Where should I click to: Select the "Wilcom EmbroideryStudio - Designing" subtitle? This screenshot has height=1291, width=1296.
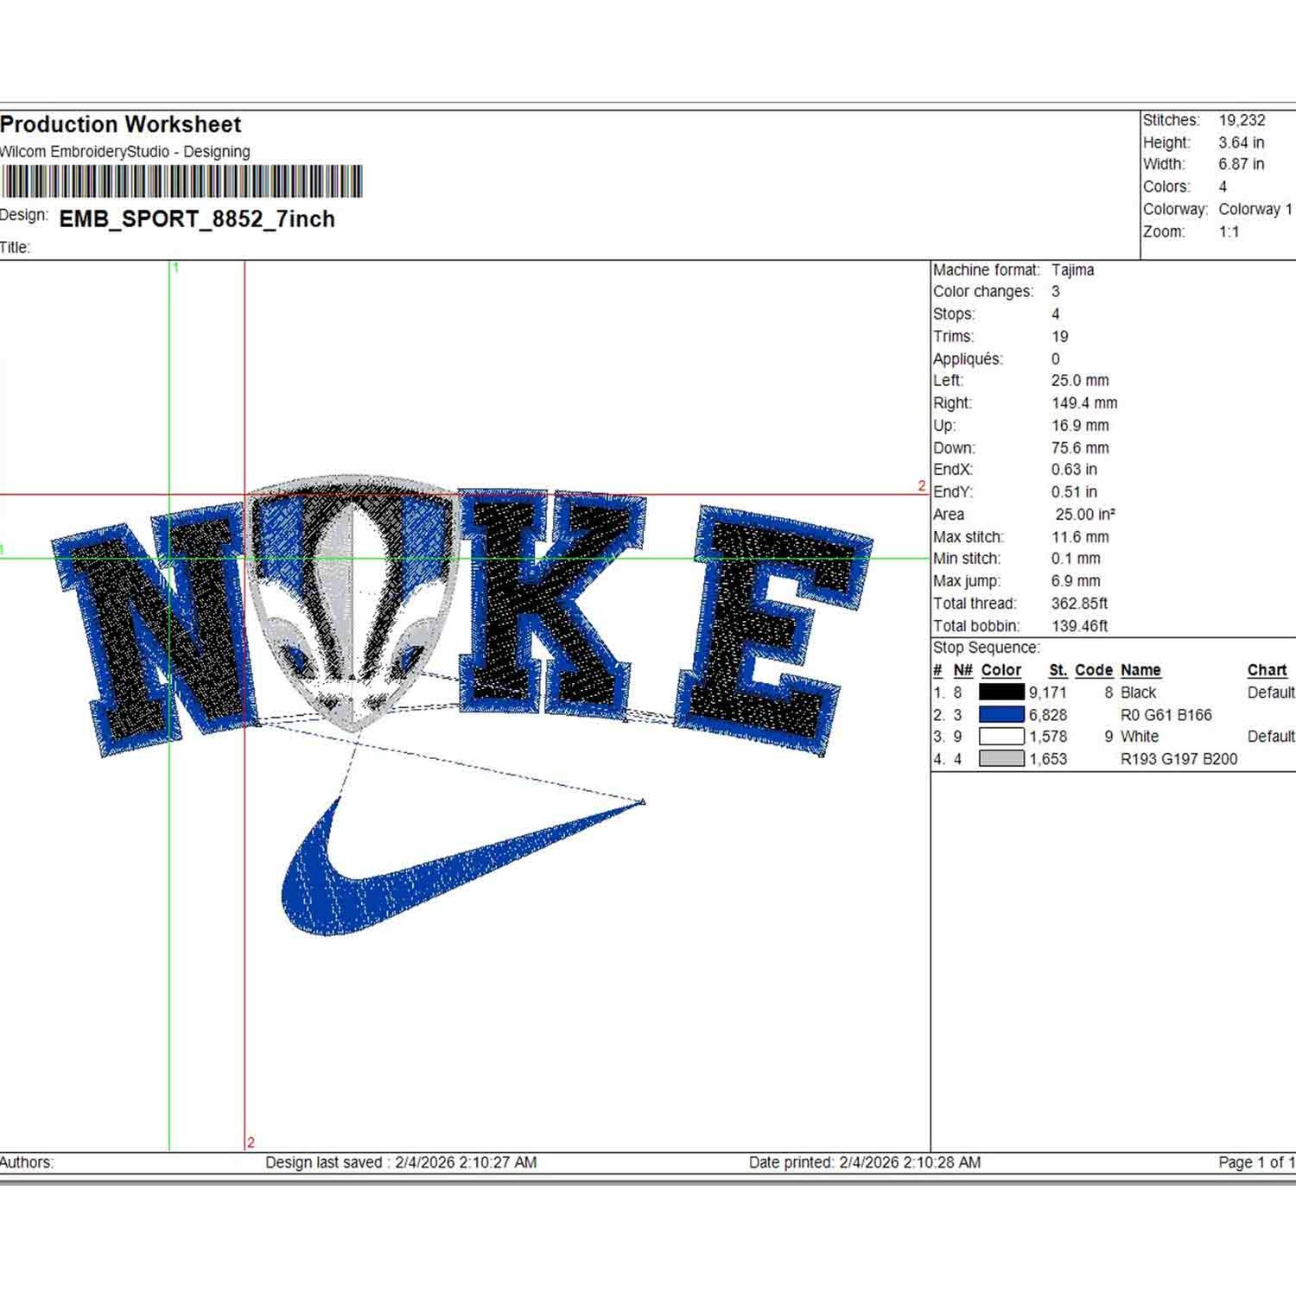coord(125,152)
